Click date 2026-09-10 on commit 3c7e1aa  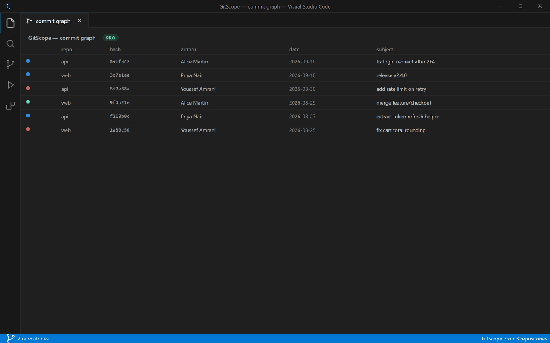click(302, 75)
